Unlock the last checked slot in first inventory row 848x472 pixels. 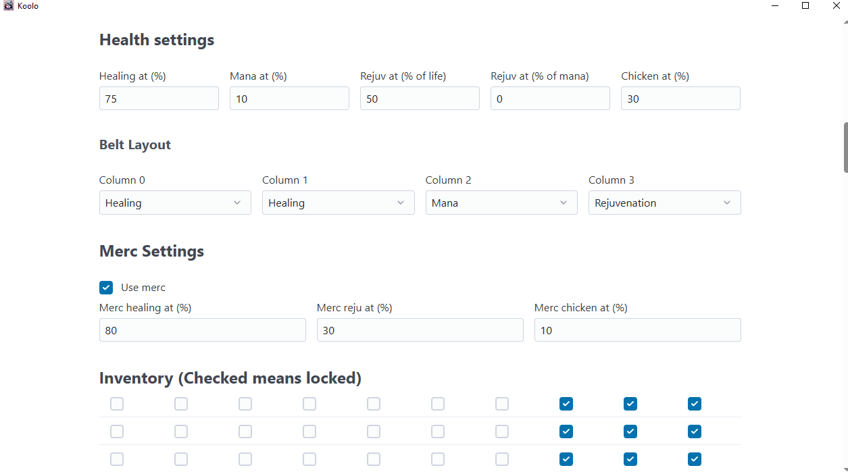[695, 404]
